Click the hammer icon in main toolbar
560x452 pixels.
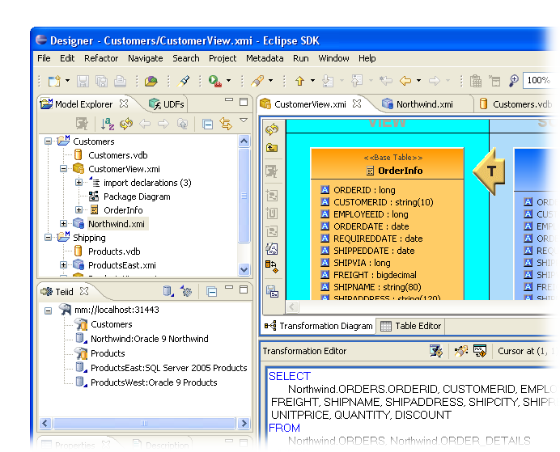pyautogui.click(x=185, y=81)
